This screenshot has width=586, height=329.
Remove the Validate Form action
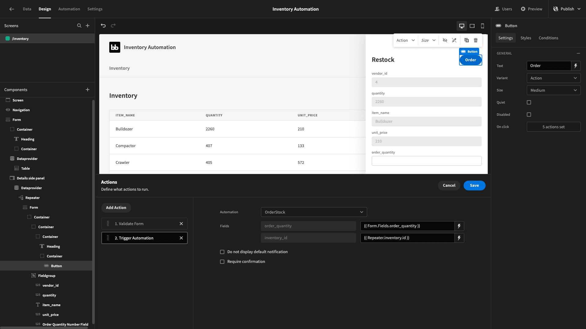pyautogui.click(x=181, y=224)
